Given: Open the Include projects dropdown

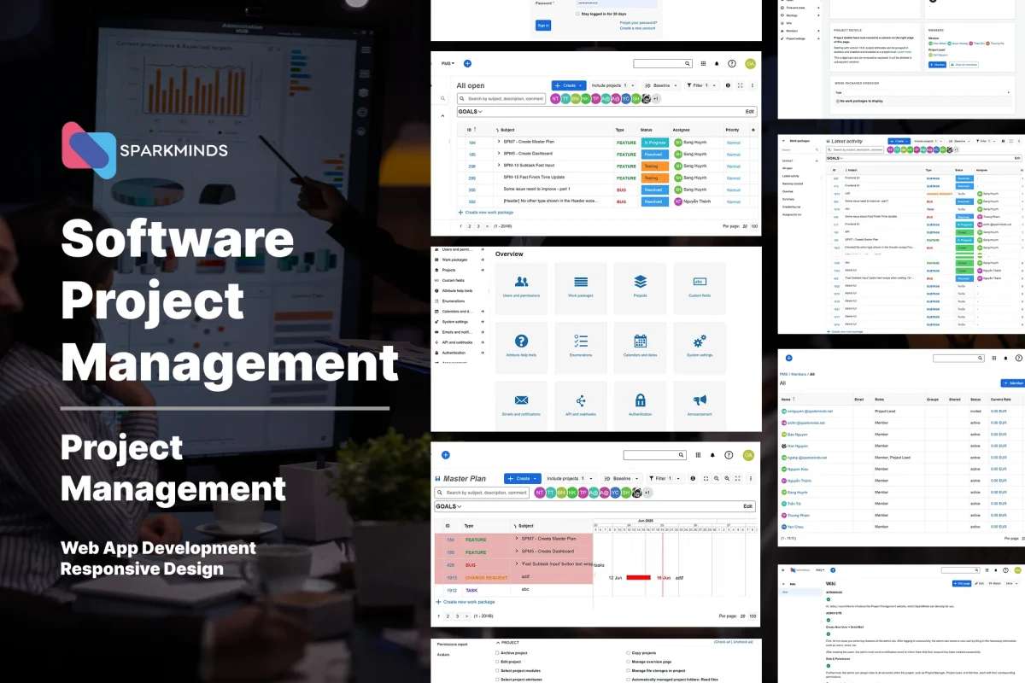Looking at the screenshot, I should [x=613, y=85].
